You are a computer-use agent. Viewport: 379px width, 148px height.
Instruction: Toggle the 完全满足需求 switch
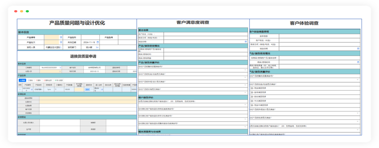[252, 88]
